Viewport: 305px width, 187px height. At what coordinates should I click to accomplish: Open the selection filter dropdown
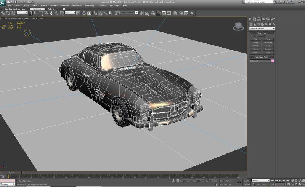[x=22, y=13]
